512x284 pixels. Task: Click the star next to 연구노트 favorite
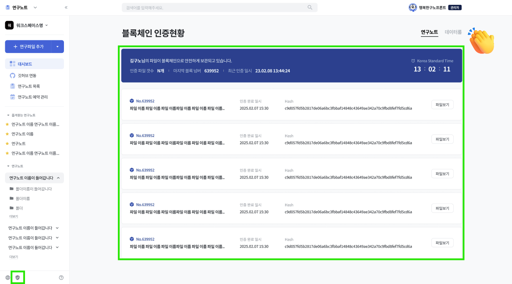coord(7,144)
